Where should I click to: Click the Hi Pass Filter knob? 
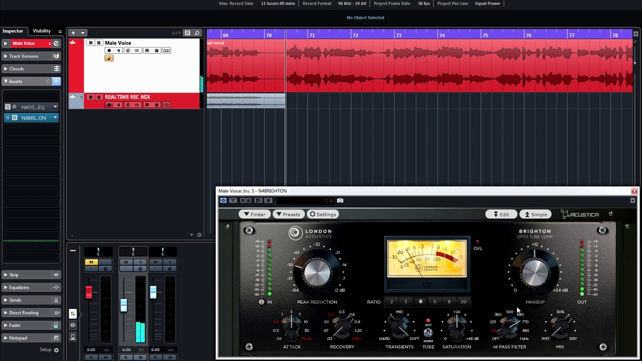510,327
